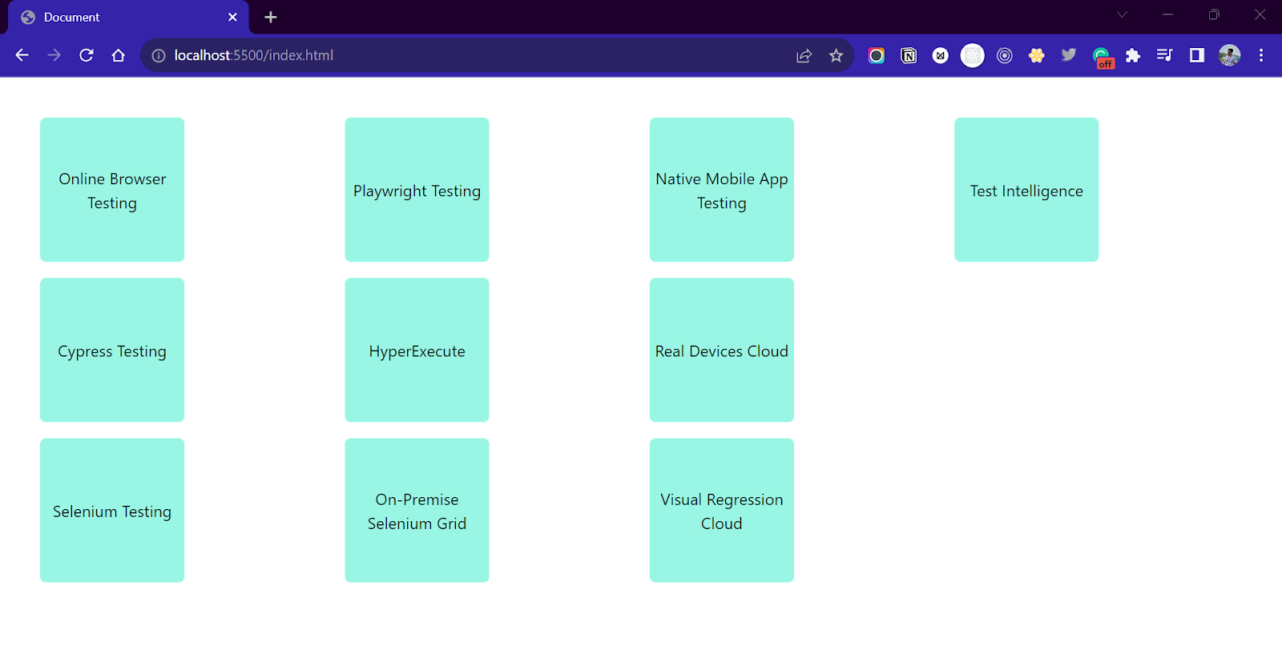Screen dimensions: 1282x670
Task: Click the Test Intelligence card
Action: click(1026, 190)
